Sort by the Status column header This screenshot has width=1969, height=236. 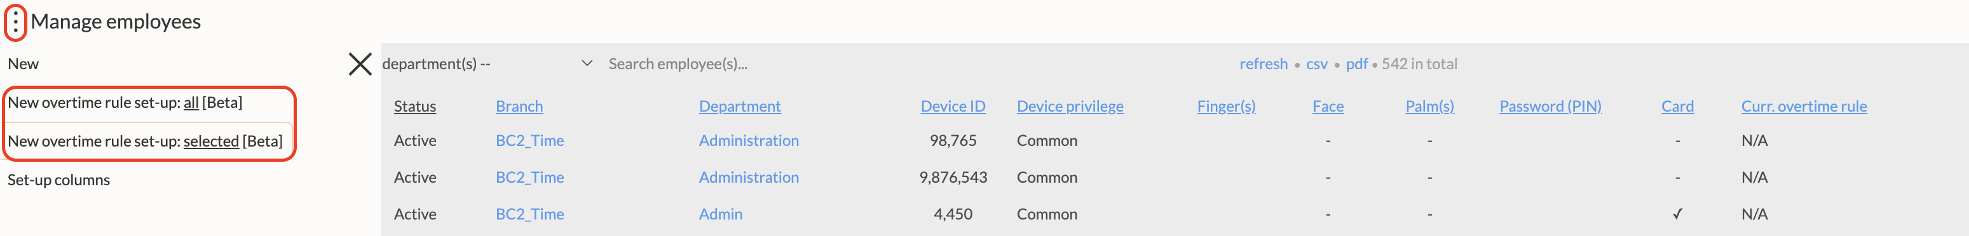click(415, 106)
